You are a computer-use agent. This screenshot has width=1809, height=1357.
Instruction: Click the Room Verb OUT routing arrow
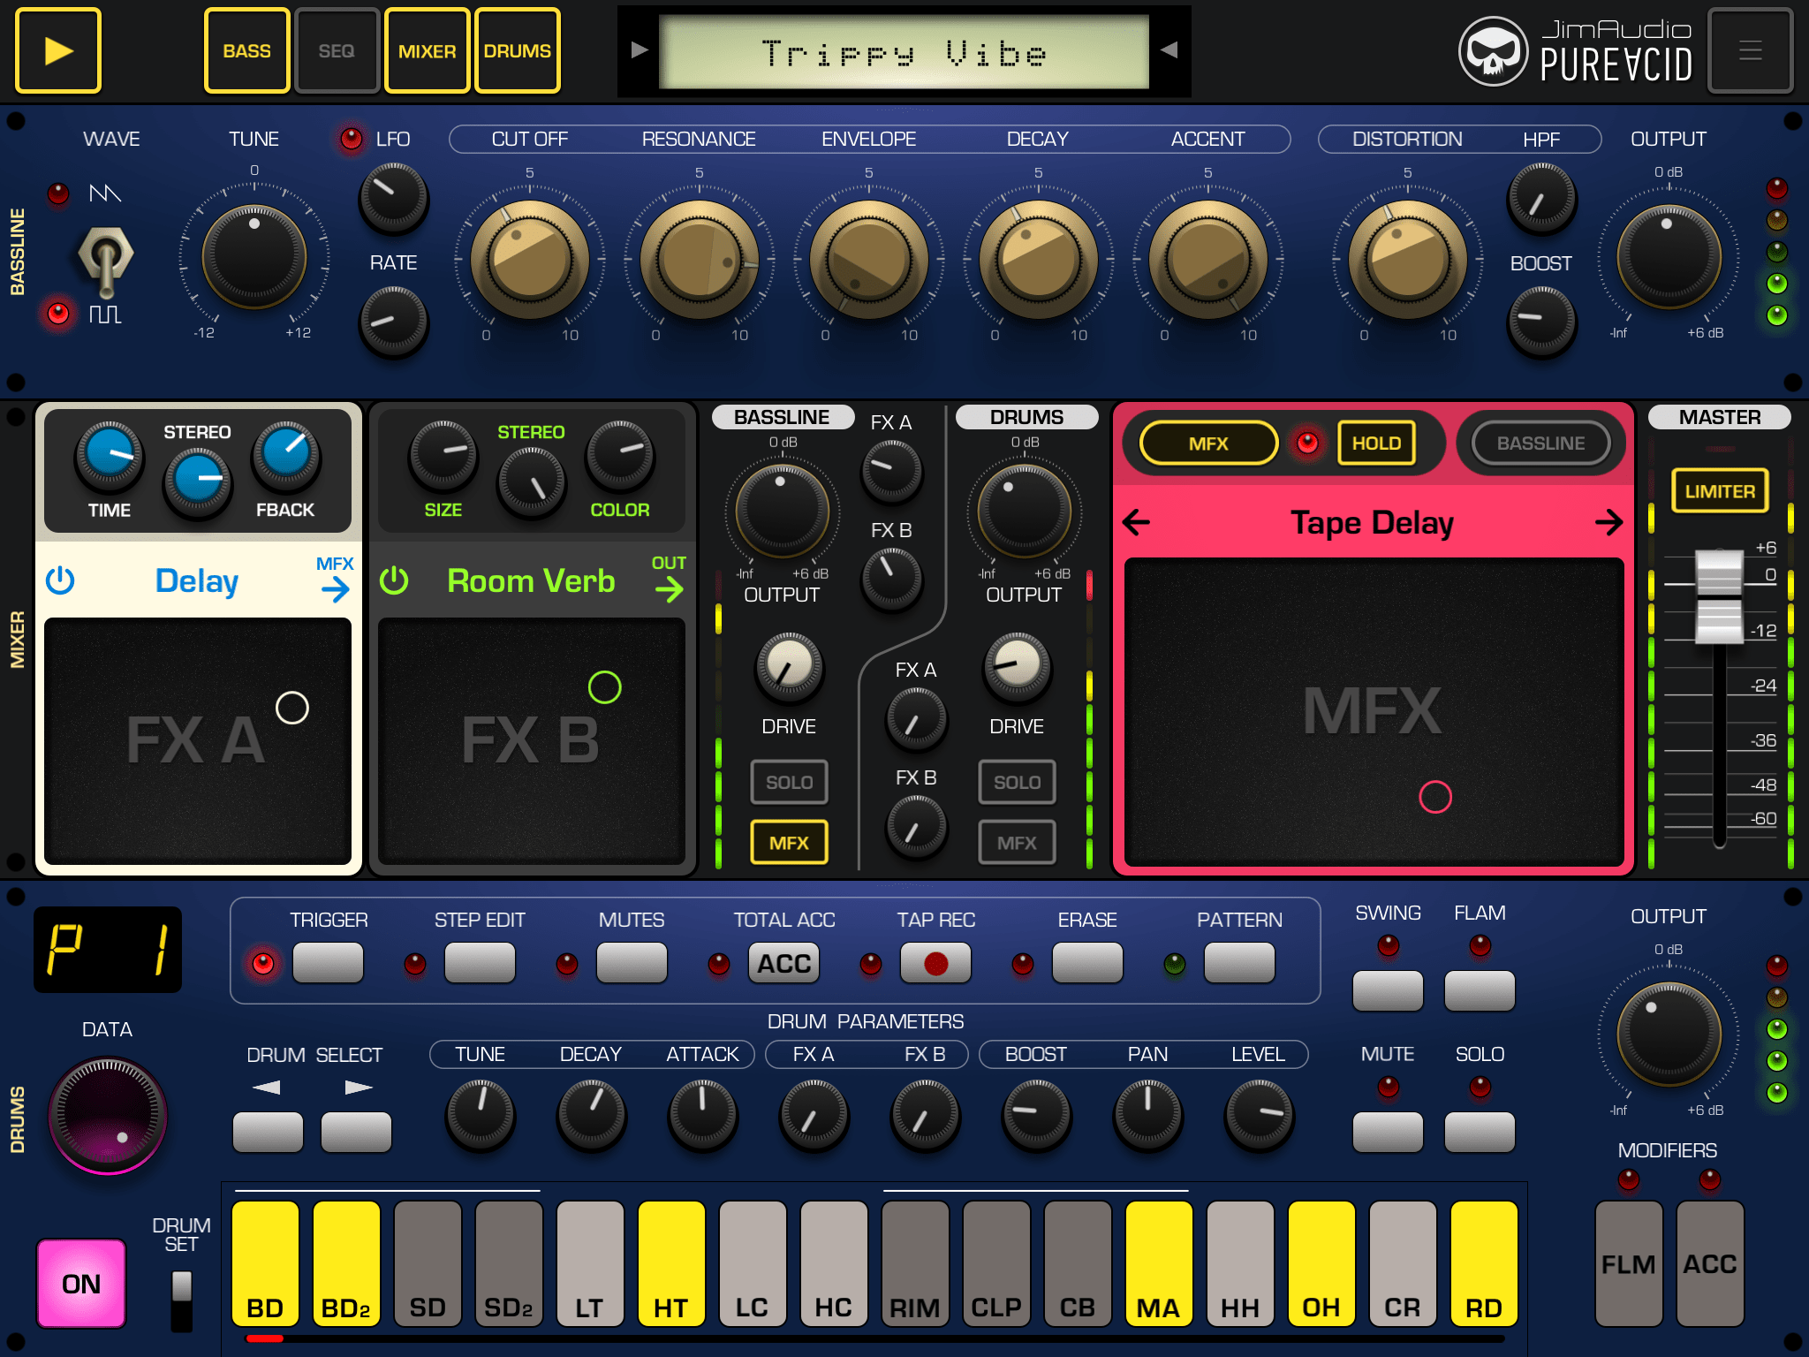pos(669,588)
